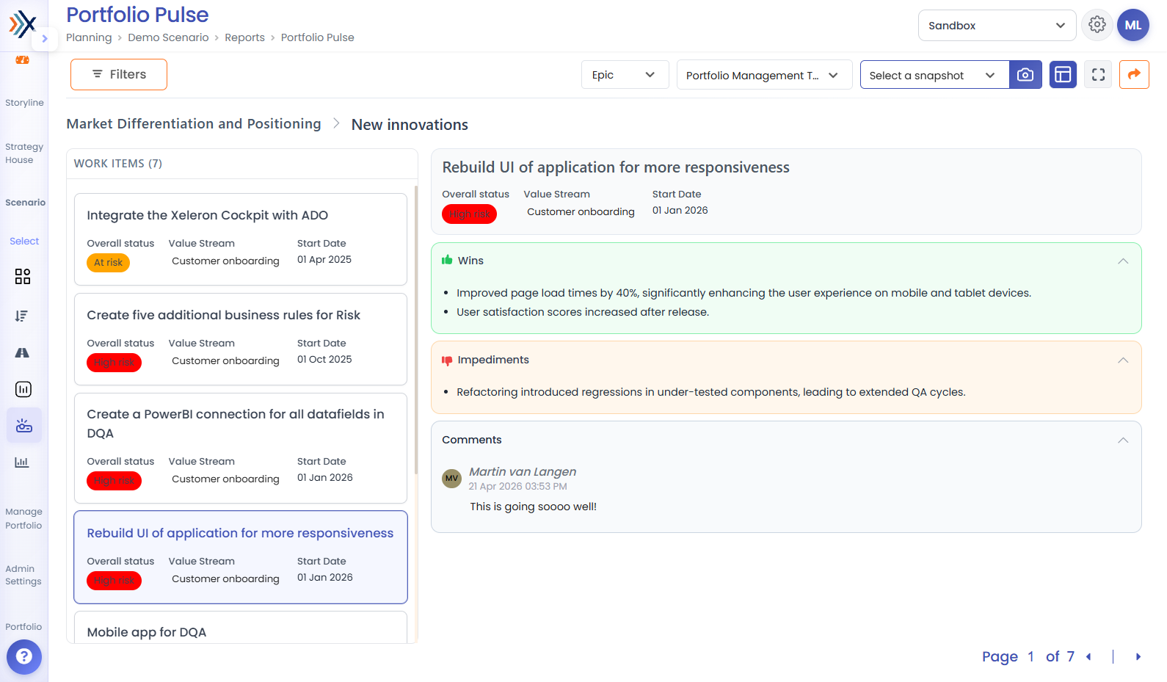The width and height of the screenshot is (1167, 682).
Task: Click Select in the sidebar
Action: [24, 241]
